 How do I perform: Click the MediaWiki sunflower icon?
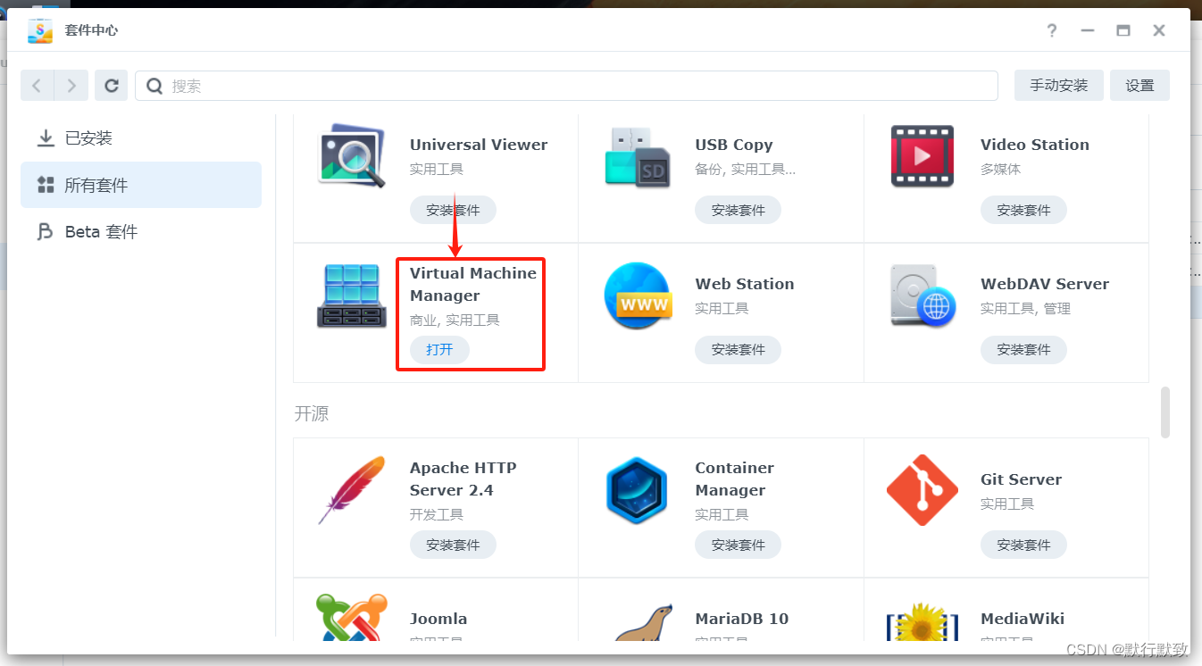point(922,622)
